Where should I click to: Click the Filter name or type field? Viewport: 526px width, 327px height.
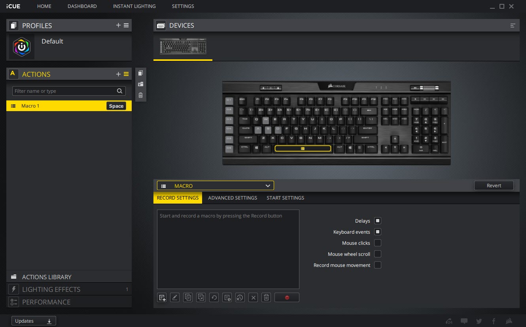[x=69, y=91]
